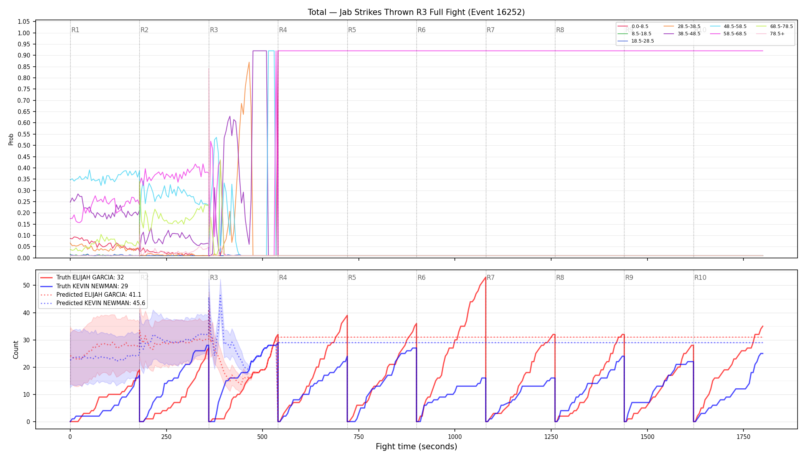Select the 750 tick on the time axis
This screenshot has width=806, height=460.
point(359,437)
